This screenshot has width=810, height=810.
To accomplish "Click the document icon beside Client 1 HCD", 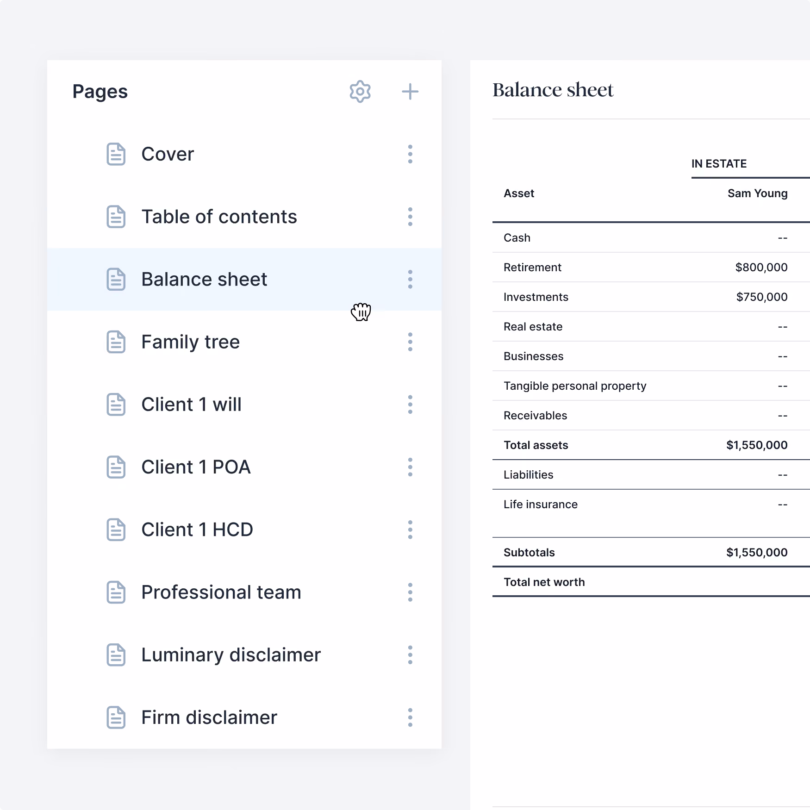I will pyautogui.click(x=116, y=530).
